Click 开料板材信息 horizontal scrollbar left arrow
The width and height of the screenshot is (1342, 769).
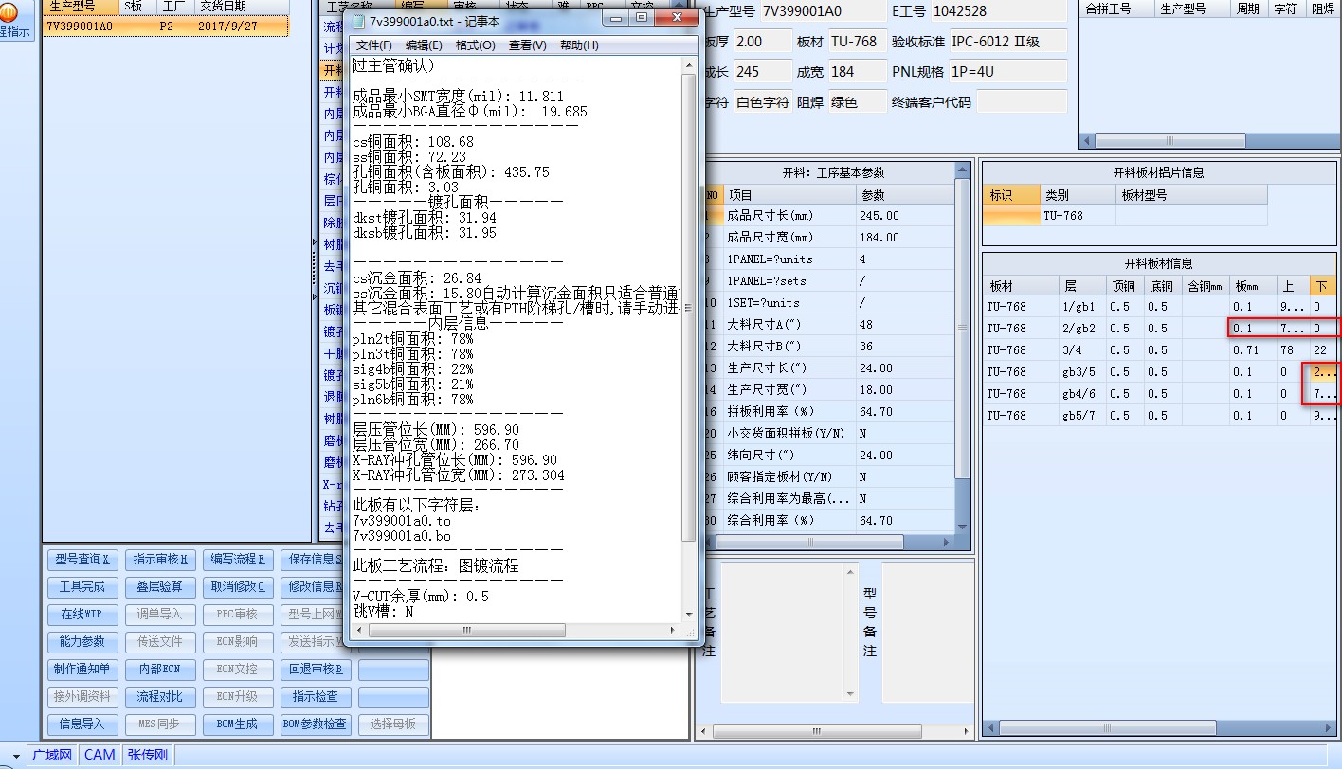pyautogui.click(x=991, y=727)
